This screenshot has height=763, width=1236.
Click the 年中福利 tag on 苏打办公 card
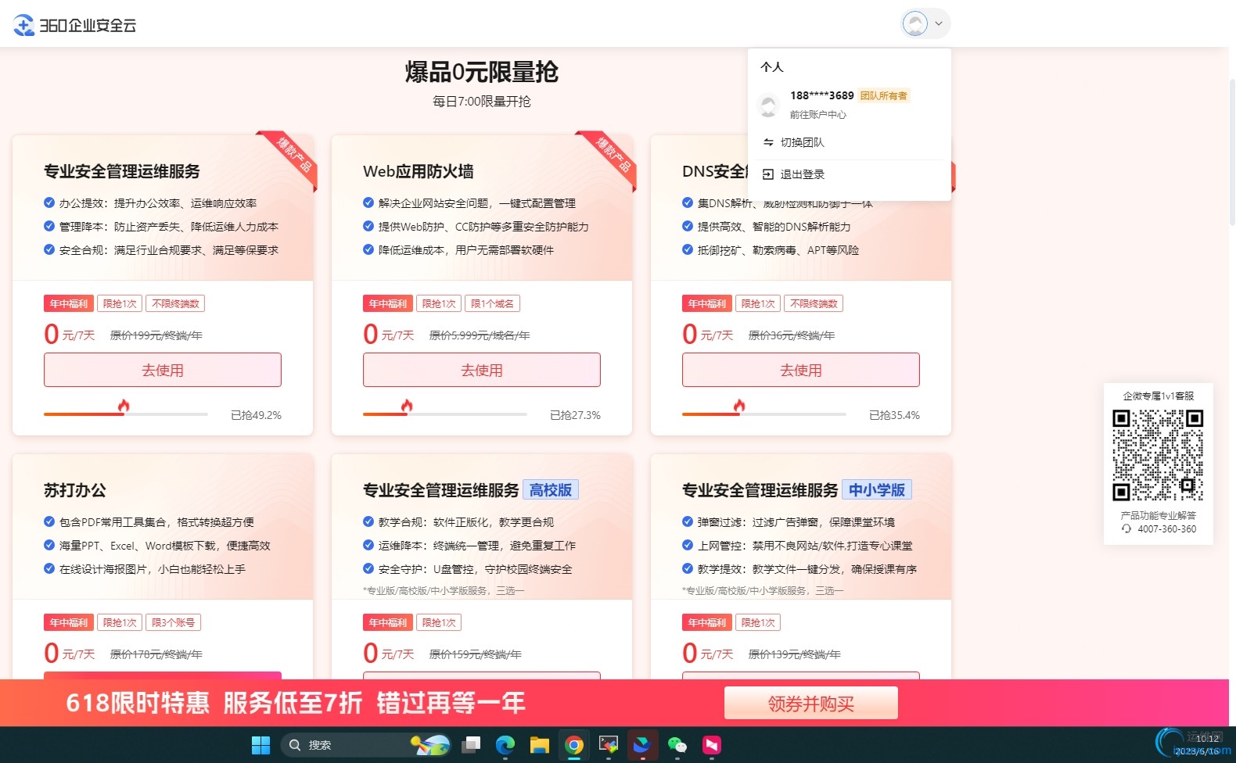tap(69, 622)
